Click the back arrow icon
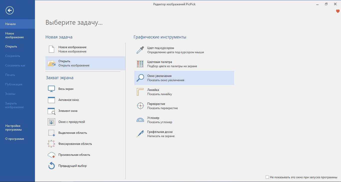Viewport: 341px width, 182px height. pyautogui.click(x=10, y=10)
